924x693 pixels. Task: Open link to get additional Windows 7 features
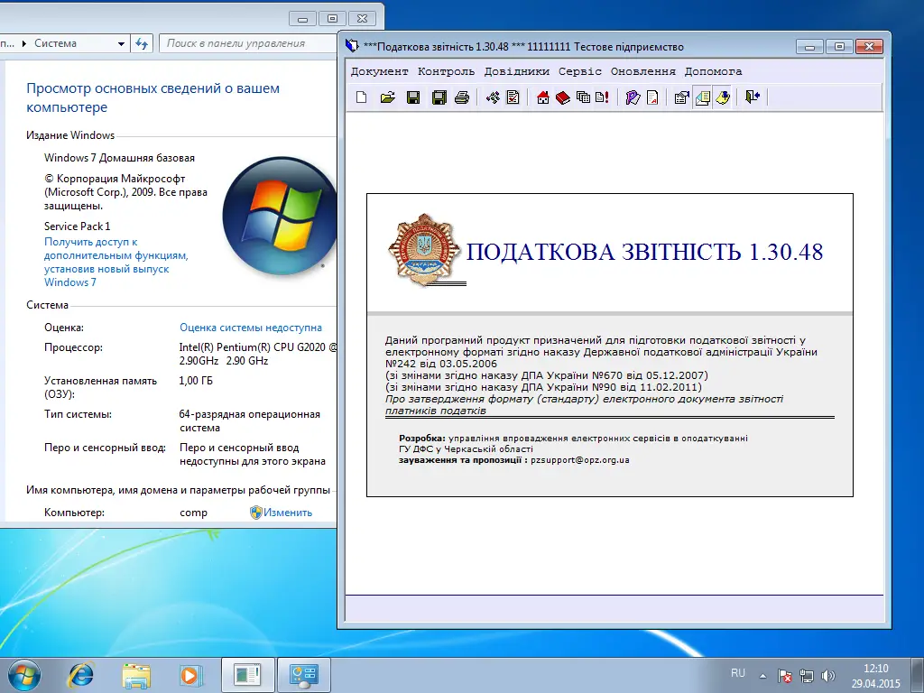pos(115,262)
